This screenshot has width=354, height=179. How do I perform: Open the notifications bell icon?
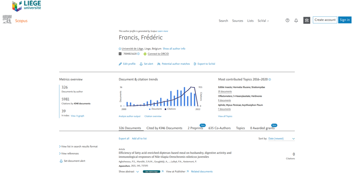point(296,20)
